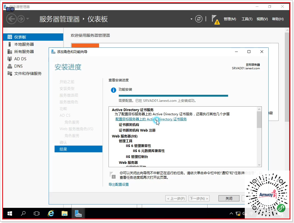Click the 导出配置设置 link

pos(119,185)
